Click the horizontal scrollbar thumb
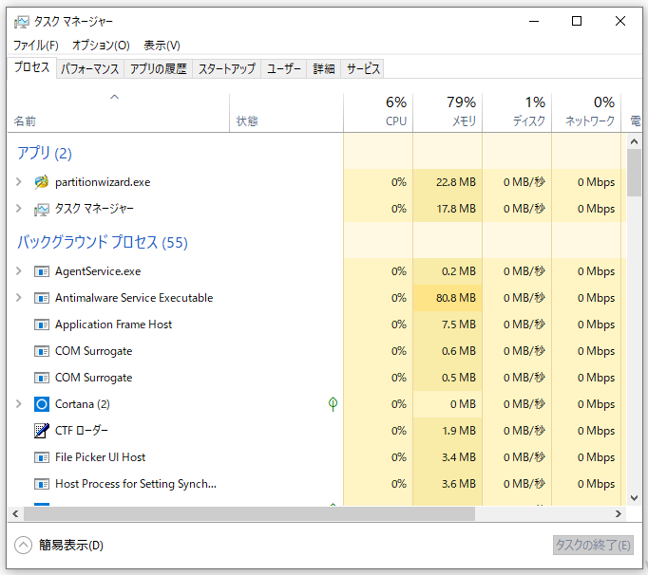The image size is (648, 575). (249, 514)
